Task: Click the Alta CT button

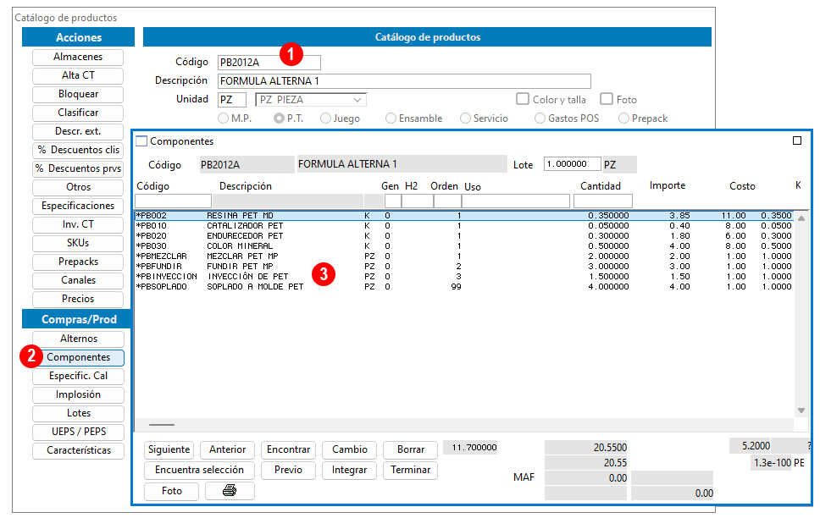Action: pos(78,75)
